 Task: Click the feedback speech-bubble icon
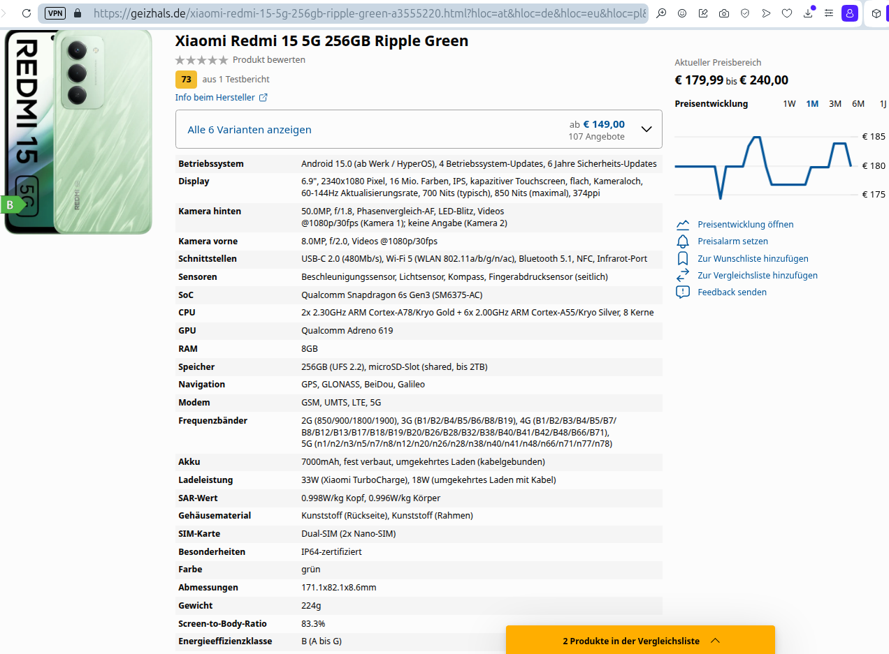[x=683, y=292]
